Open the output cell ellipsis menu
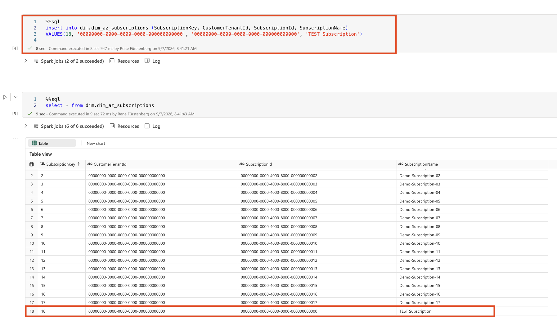 coord(16,138)
